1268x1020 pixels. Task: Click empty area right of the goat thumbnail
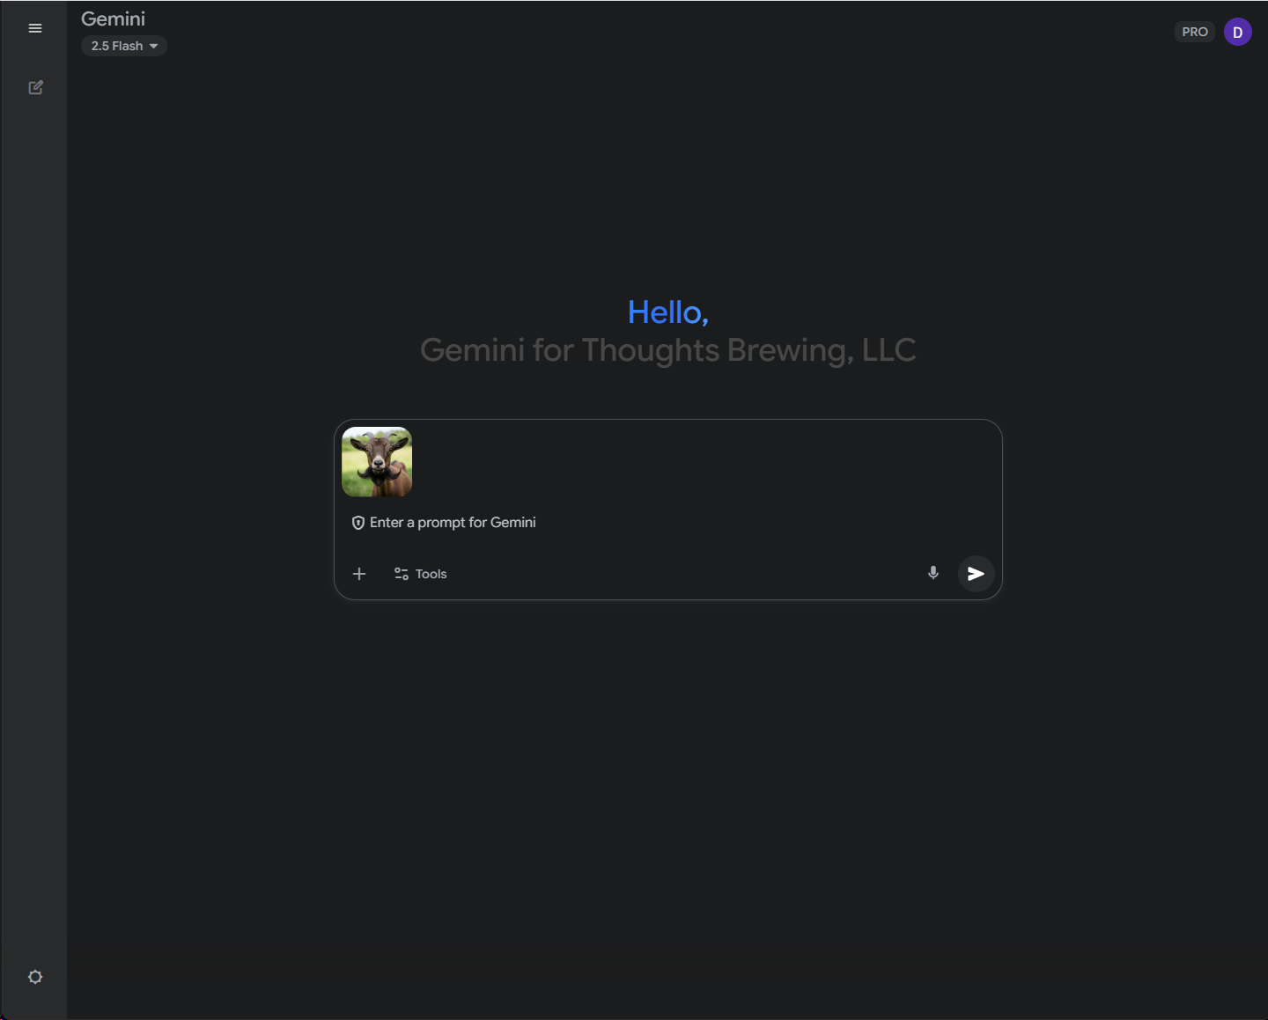coord(704,462)
